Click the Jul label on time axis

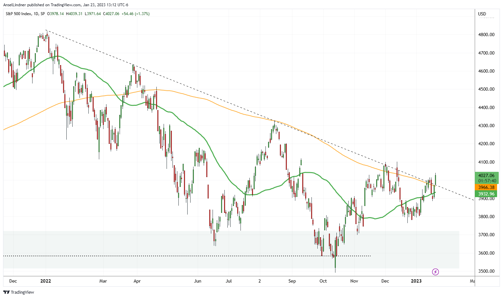[229, 281]
